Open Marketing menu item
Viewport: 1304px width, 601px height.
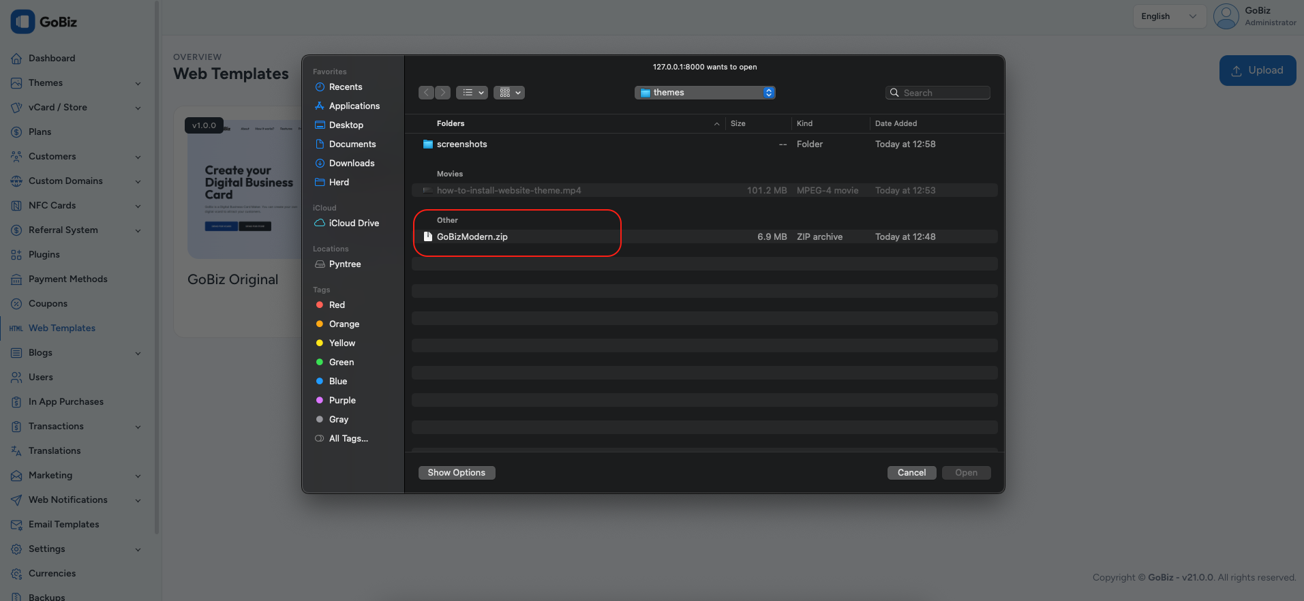(x=50, y=476)
